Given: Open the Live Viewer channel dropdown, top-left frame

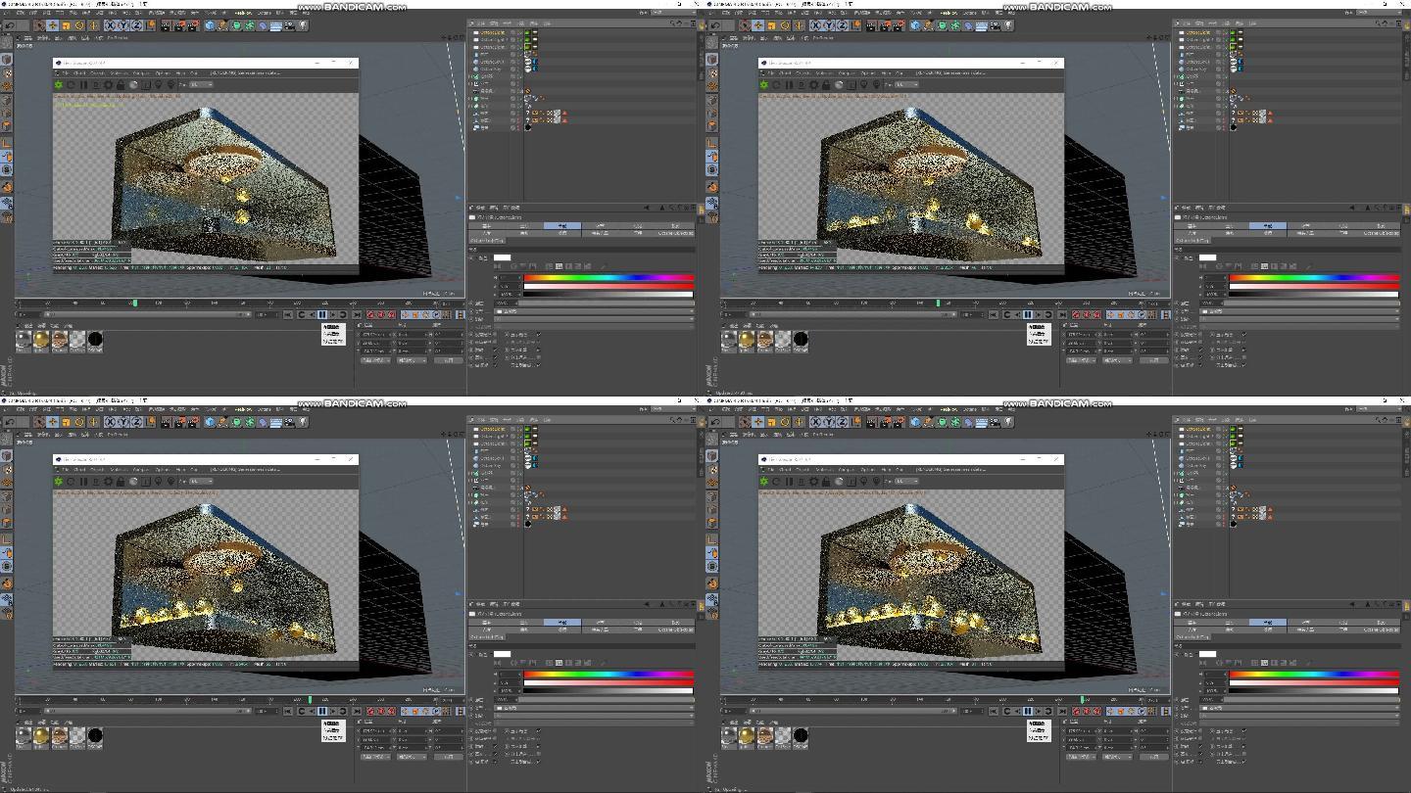Looking at the screenshot, I should click(x=201, y=84).
